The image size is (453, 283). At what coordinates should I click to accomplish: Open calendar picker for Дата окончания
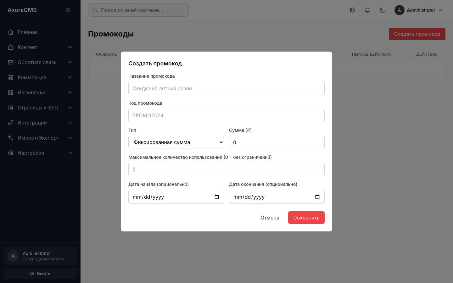coord(317,197)
